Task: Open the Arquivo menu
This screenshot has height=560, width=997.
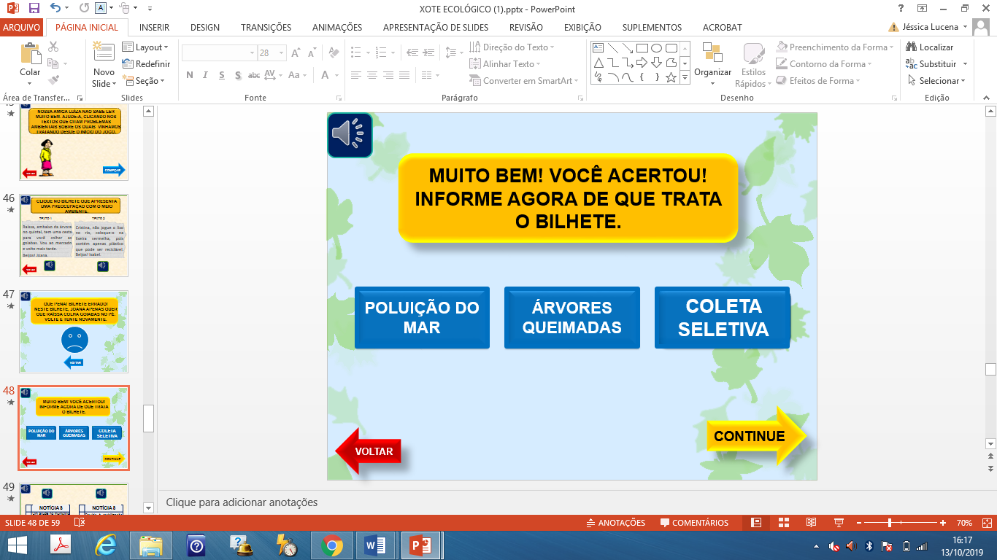Action: pyautogui.click(x=22, y=27)
